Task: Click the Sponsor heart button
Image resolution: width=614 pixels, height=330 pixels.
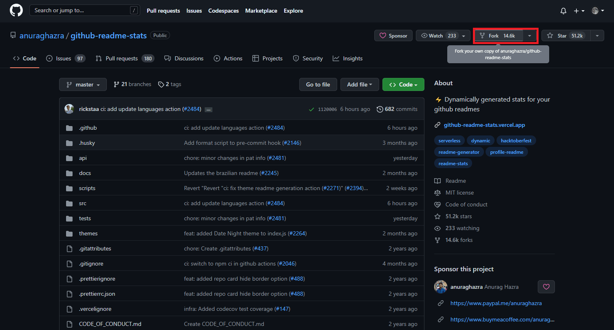Action: [x=393, y=36]
